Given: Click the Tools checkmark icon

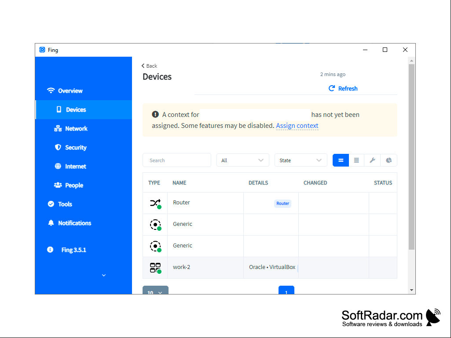Looking at the screenshot, I should point(51,204).
